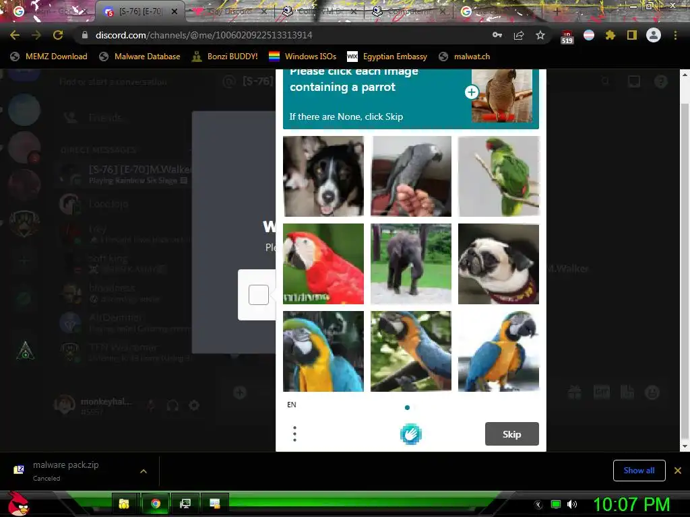Viewport: 690px width, 517px height.
Task: Click the share page icon in the address bar
Action: (519, 35)
